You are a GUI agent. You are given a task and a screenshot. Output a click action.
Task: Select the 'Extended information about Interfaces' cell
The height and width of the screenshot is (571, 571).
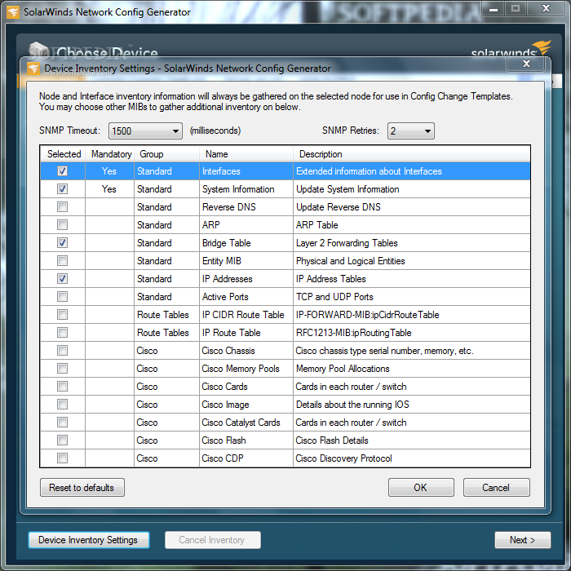click(411, 171)
